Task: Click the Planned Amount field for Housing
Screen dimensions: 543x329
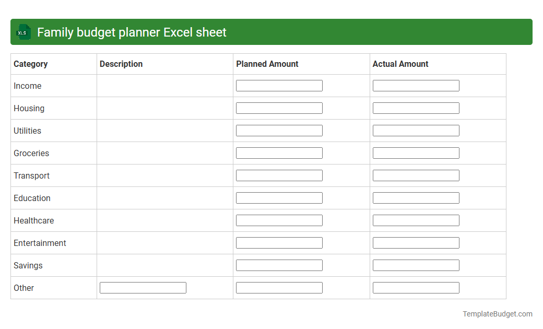Action: (x=279, y=108)
